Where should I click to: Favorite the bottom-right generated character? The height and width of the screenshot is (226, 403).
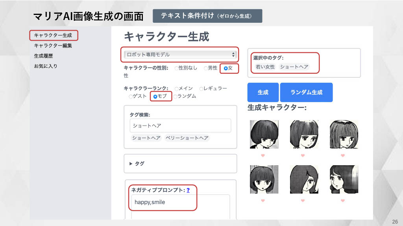343,201
